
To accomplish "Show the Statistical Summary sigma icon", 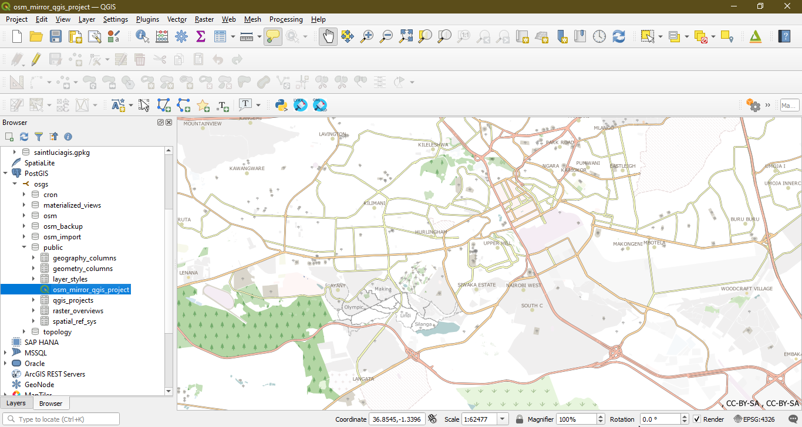I will point(201,36).
